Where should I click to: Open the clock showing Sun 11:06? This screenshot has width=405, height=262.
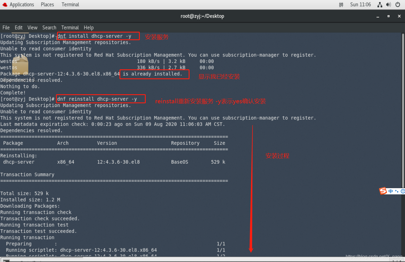[x=360, y=5]
